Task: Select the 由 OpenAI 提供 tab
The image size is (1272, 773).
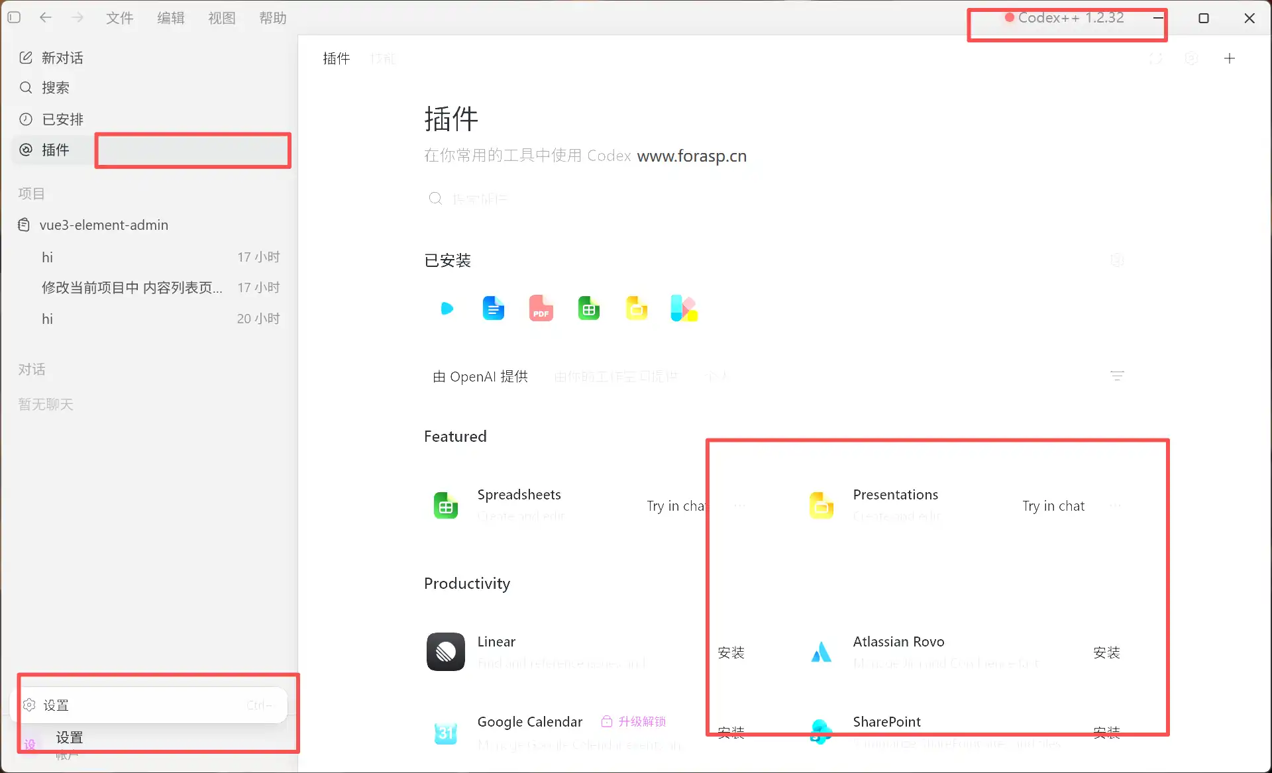Action: [x=480, y=377]
